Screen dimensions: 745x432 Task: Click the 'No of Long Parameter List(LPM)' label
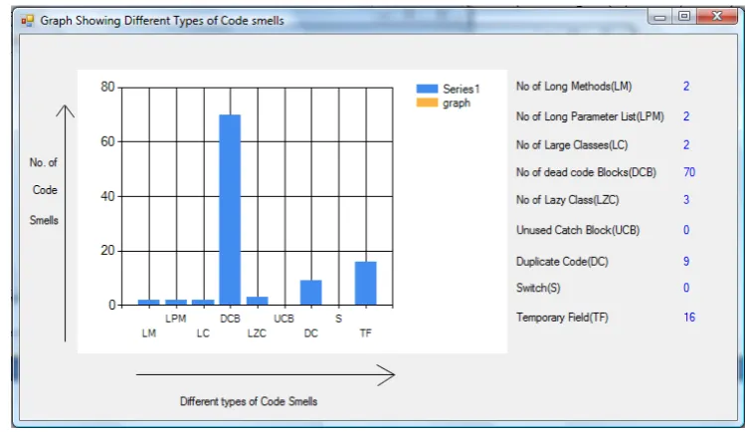[590, 116]
